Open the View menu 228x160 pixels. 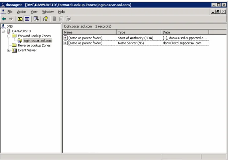coord(34,12)
